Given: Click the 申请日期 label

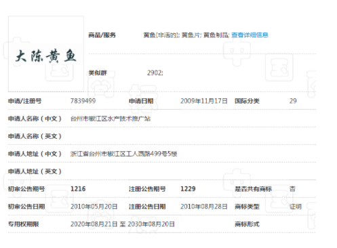Looking at the screenshot, I should coord(141,101).
